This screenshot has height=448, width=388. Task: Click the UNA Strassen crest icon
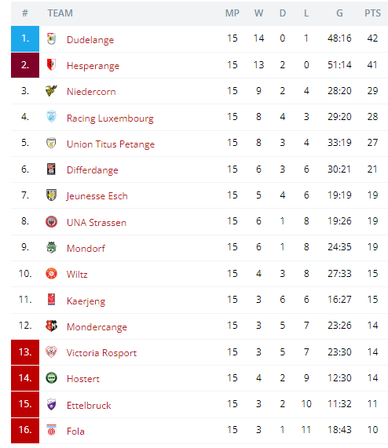pos(52,222)
